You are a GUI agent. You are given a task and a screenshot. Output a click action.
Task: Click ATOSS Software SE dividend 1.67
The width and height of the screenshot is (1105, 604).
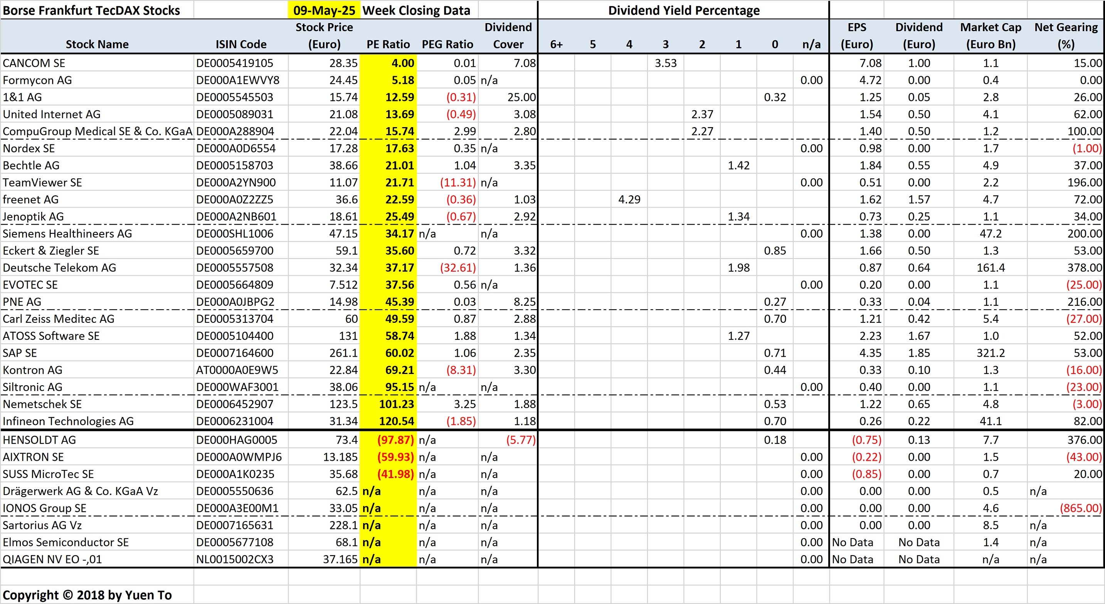(918, 336)
